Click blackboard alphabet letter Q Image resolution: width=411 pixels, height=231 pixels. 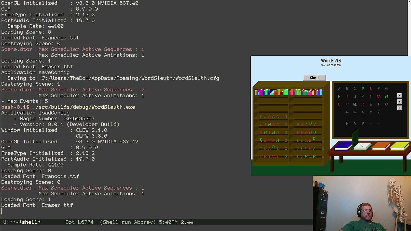355,104
